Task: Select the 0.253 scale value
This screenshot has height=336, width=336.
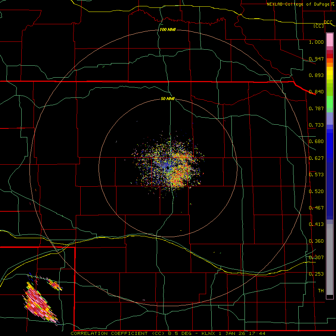Action: 316,274
